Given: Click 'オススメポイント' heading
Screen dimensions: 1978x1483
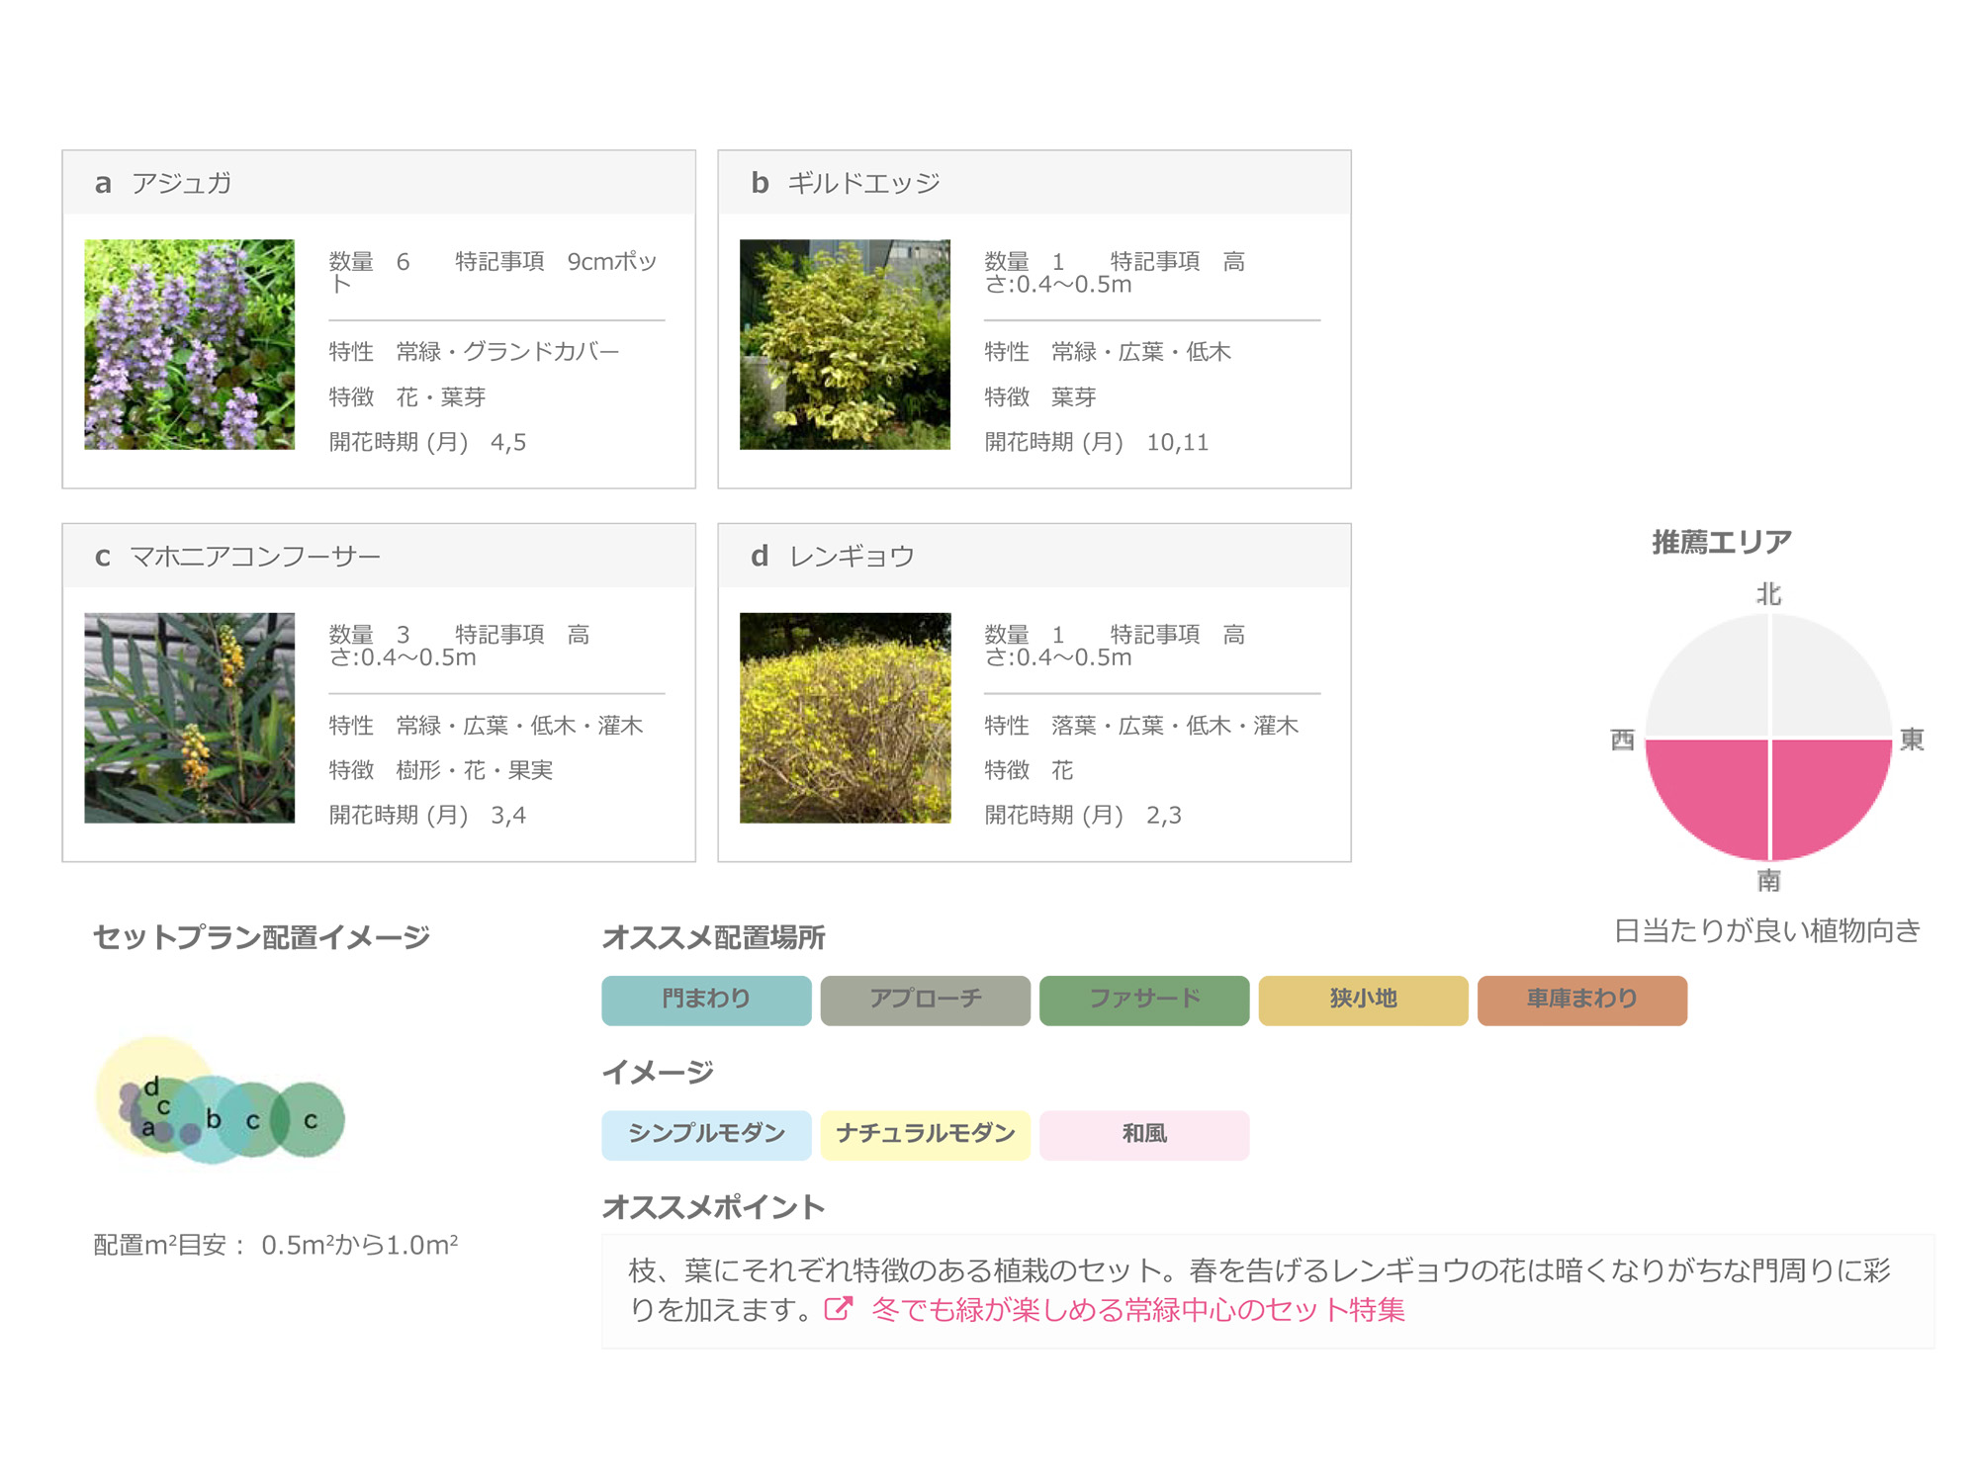Looking at the screenshot, I should tap(713, 1207).
